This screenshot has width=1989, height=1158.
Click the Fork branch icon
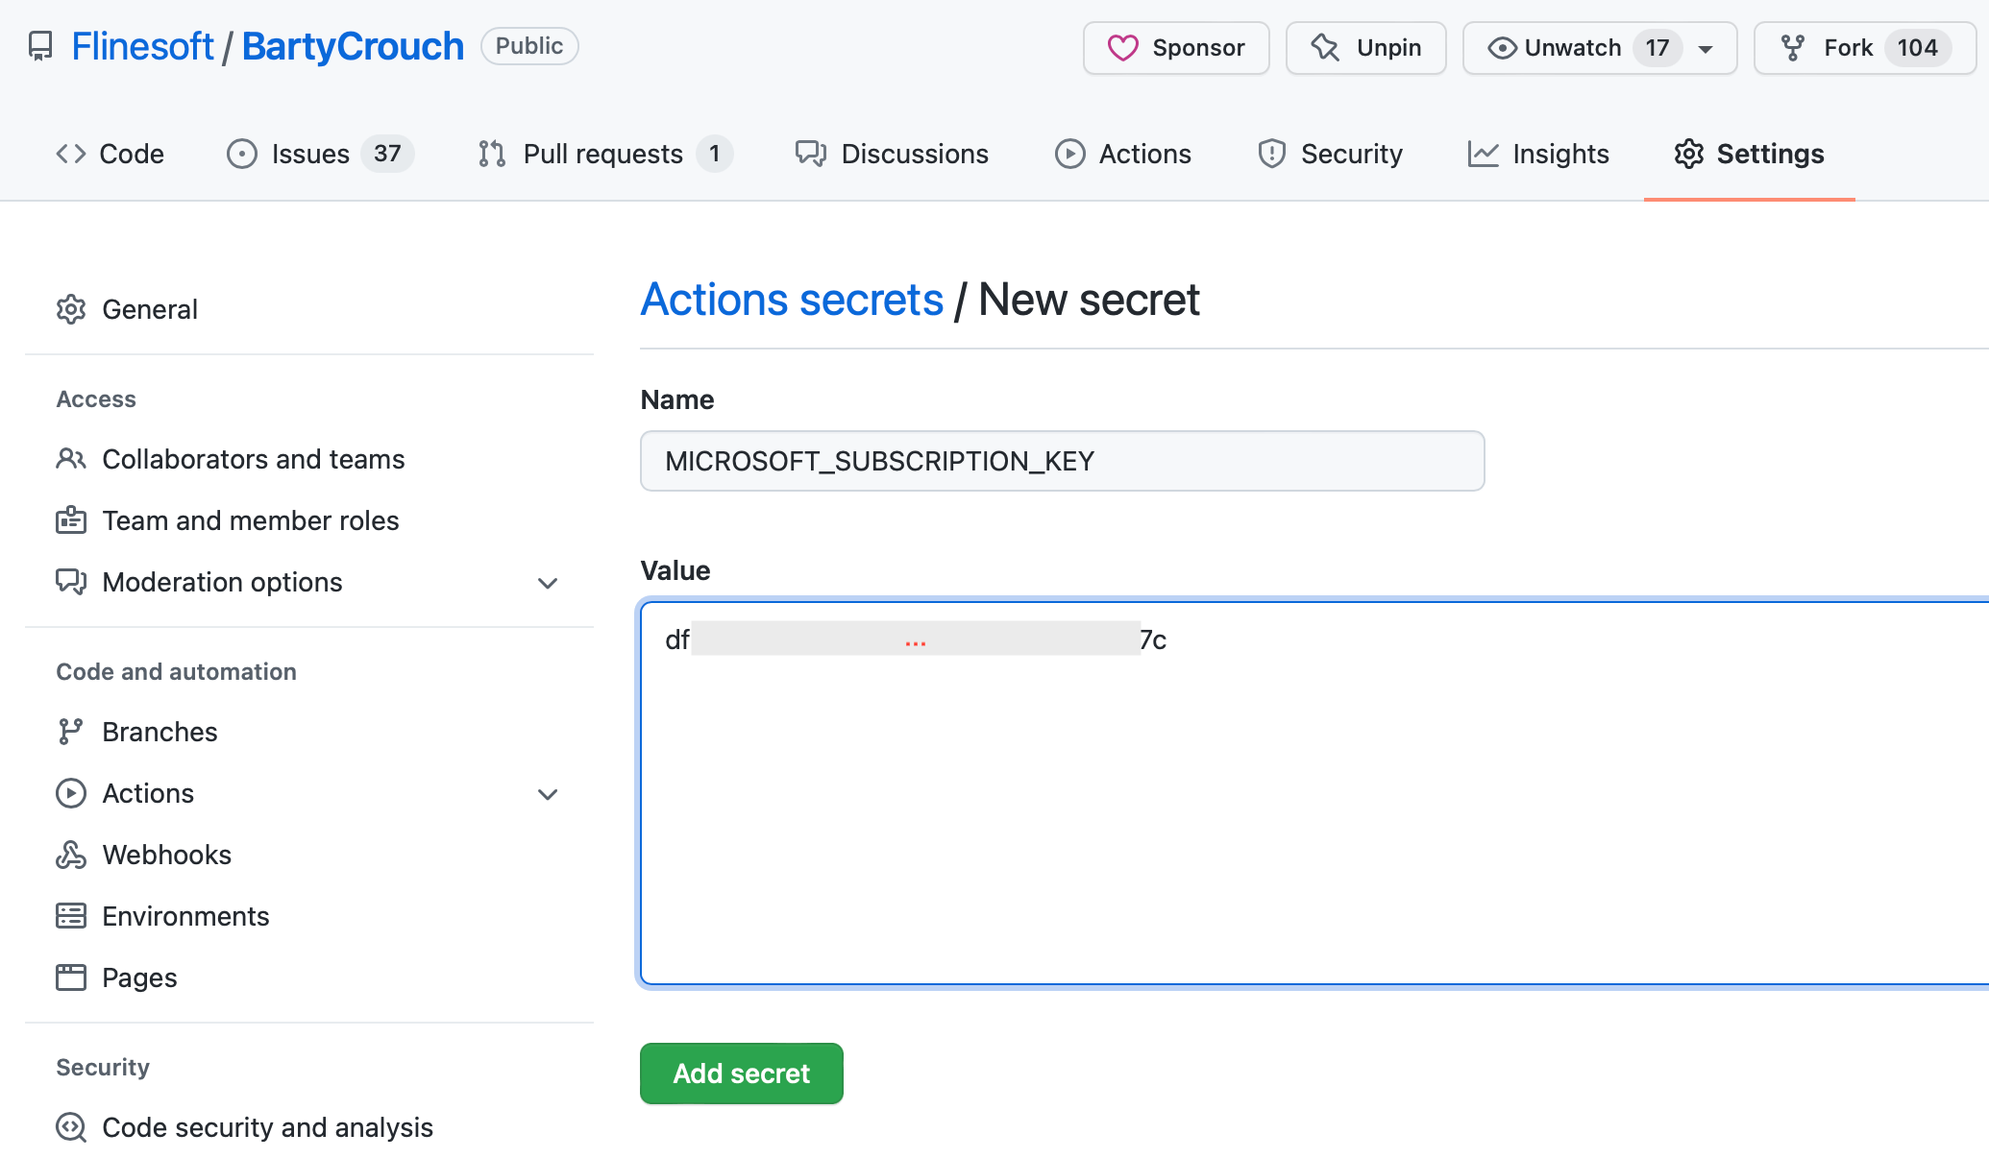[x=1793, y=48]
